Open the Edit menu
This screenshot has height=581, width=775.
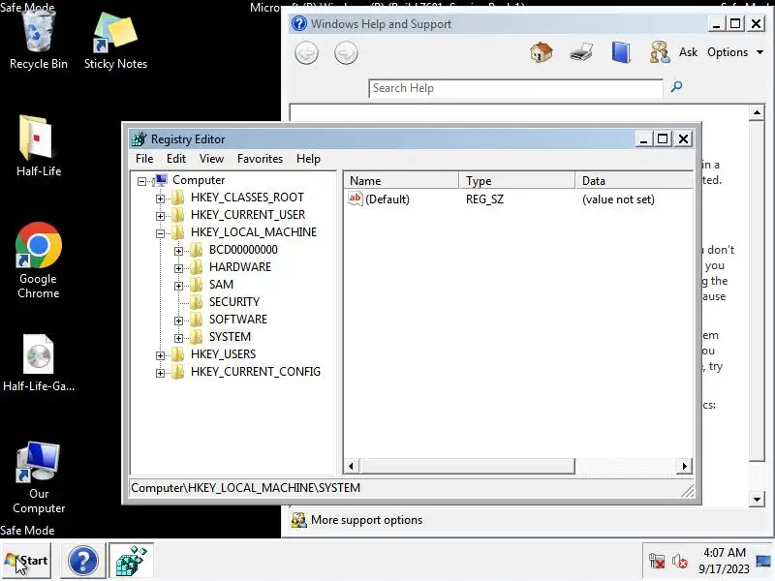pyautogui.click(x=176, y=159)
